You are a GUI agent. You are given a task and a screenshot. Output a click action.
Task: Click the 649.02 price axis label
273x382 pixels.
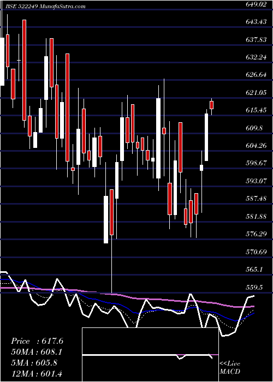256,5
